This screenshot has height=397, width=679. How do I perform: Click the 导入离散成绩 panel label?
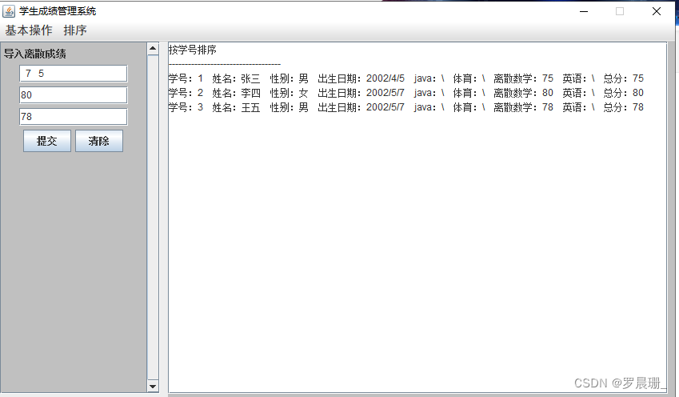tap(35, 54)
